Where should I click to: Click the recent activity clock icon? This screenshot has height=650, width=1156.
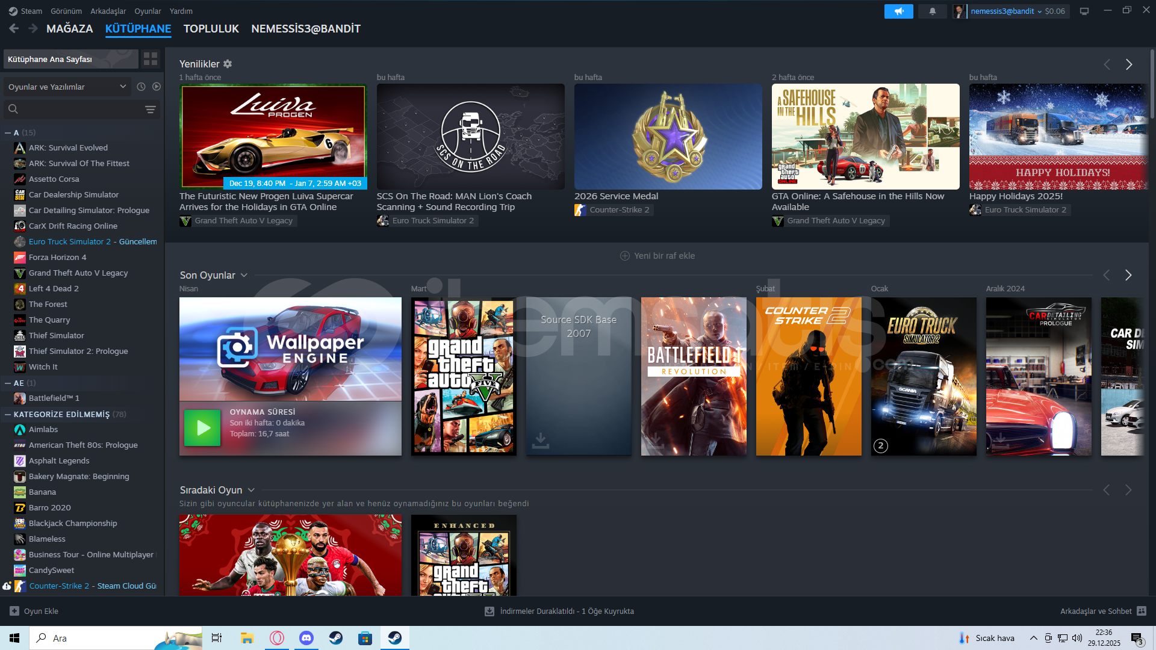pos(141,87)
